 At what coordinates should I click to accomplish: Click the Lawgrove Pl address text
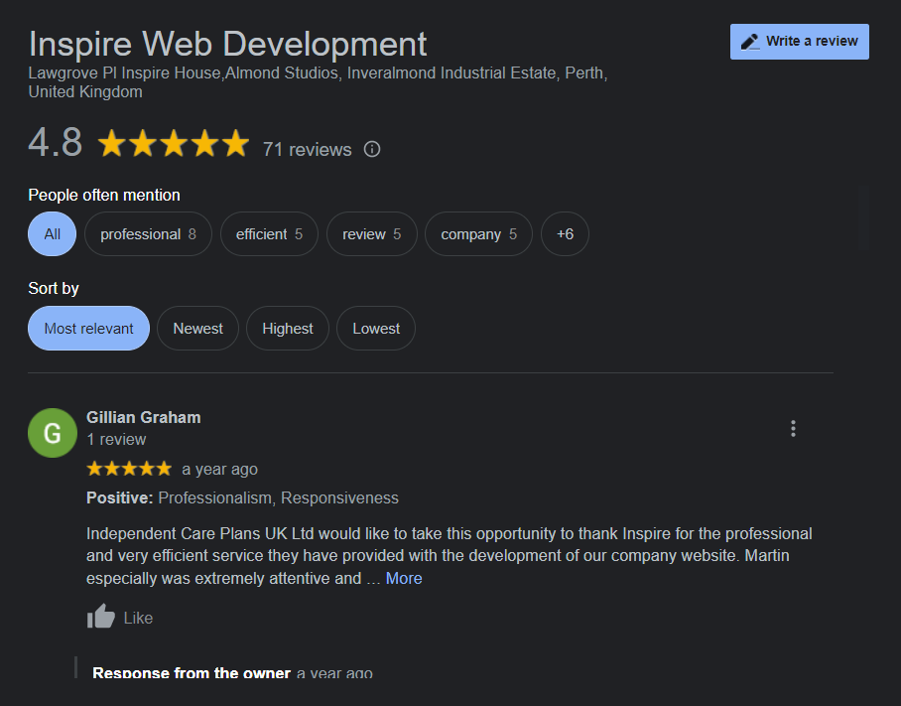318,82
